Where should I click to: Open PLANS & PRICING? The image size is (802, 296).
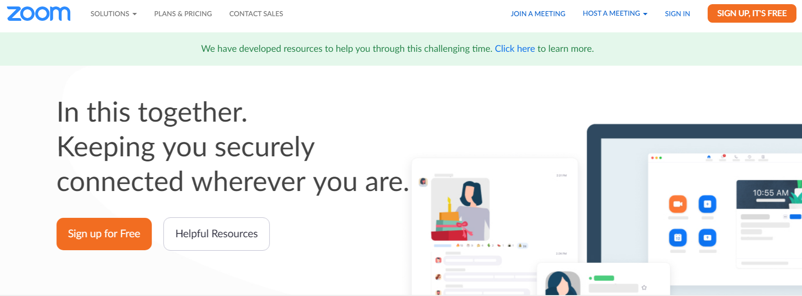click(183, 13)
